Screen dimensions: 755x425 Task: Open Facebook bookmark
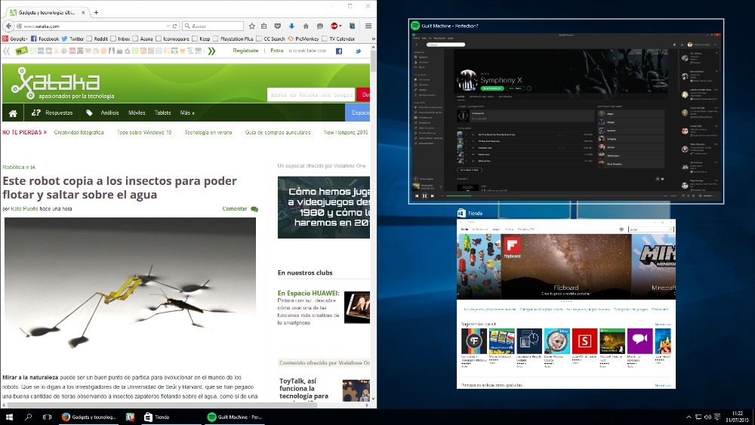click(45, 39)
